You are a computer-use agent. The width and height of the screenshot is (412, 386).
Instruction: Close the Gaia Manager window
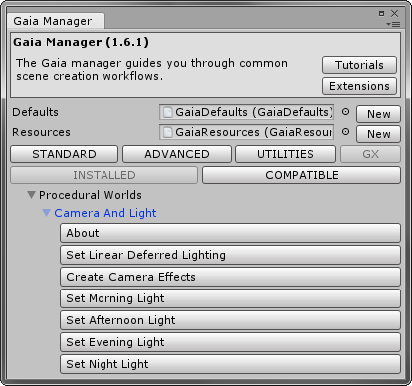394,13
